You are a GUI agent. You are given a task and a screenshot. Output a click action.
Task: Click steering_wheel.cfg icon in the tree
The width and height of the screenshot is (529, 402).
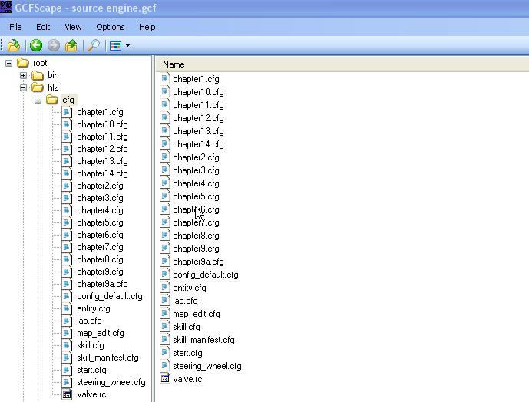tap(67, 382)
